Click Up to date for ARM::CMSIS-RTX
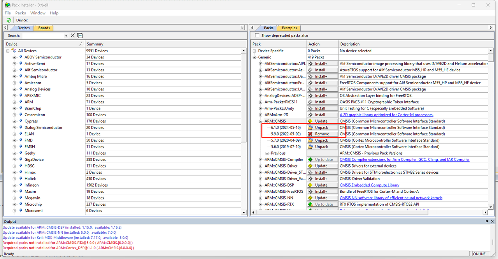This screenshot has height=259, width=498. coord(323,204)
